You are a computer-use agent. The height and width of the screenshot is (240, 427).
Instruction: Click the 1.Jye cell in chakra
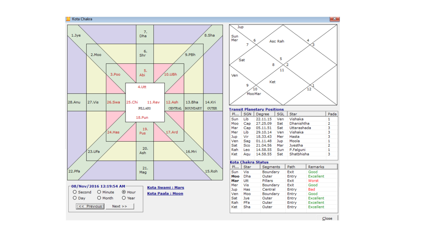click(76, 35)
